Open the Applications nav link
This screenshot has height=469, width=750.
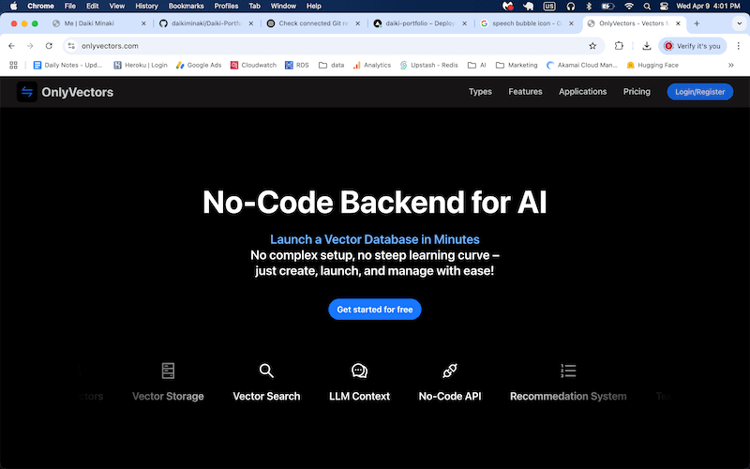582,91
